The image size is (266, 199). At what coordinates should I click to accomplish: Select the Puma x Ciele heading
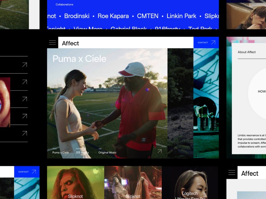click(79, 59)
